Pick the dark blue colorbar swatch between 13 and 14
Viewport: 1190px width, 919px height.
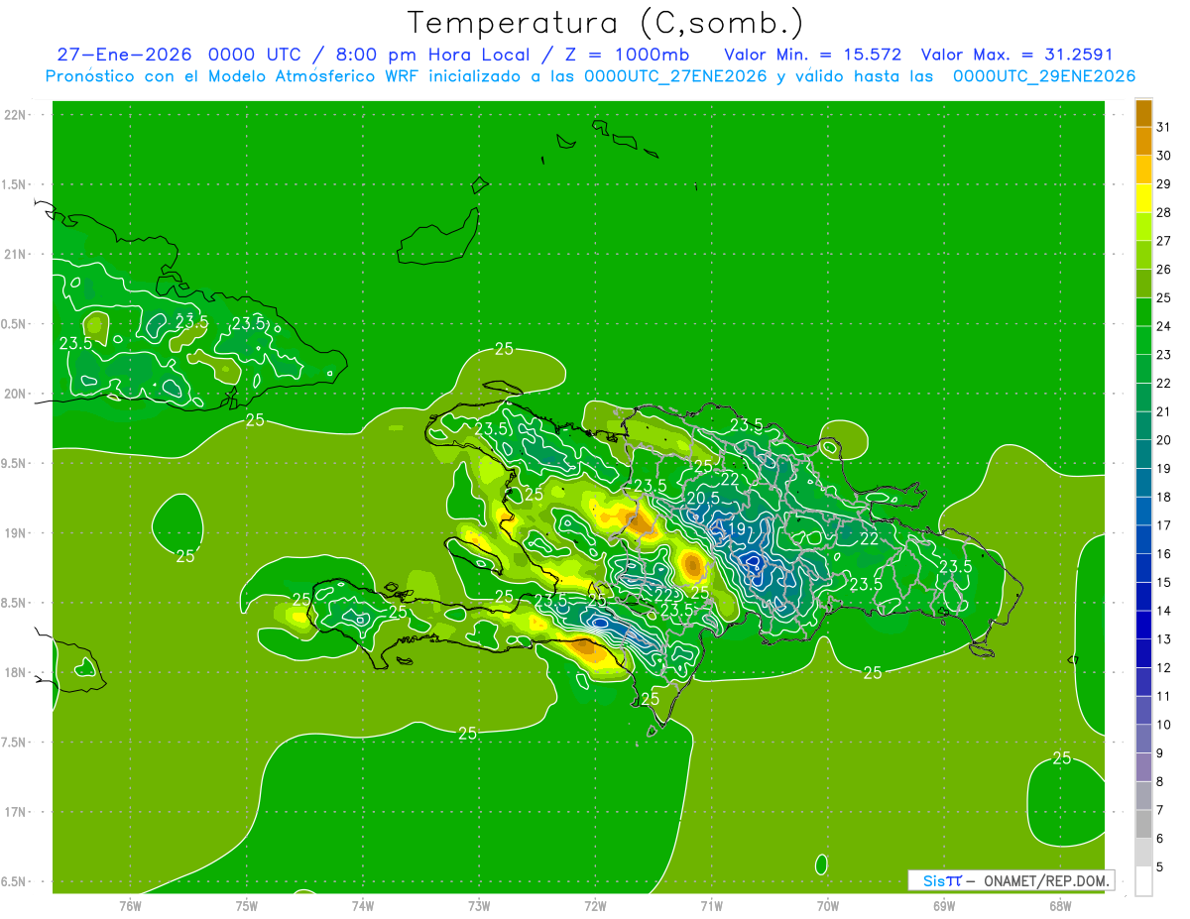click(x=1143, y=626)
